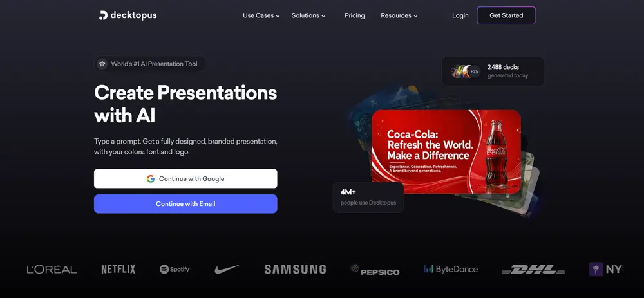Click the Get Started button
This screenshot has width=644, height=298.
506,15
